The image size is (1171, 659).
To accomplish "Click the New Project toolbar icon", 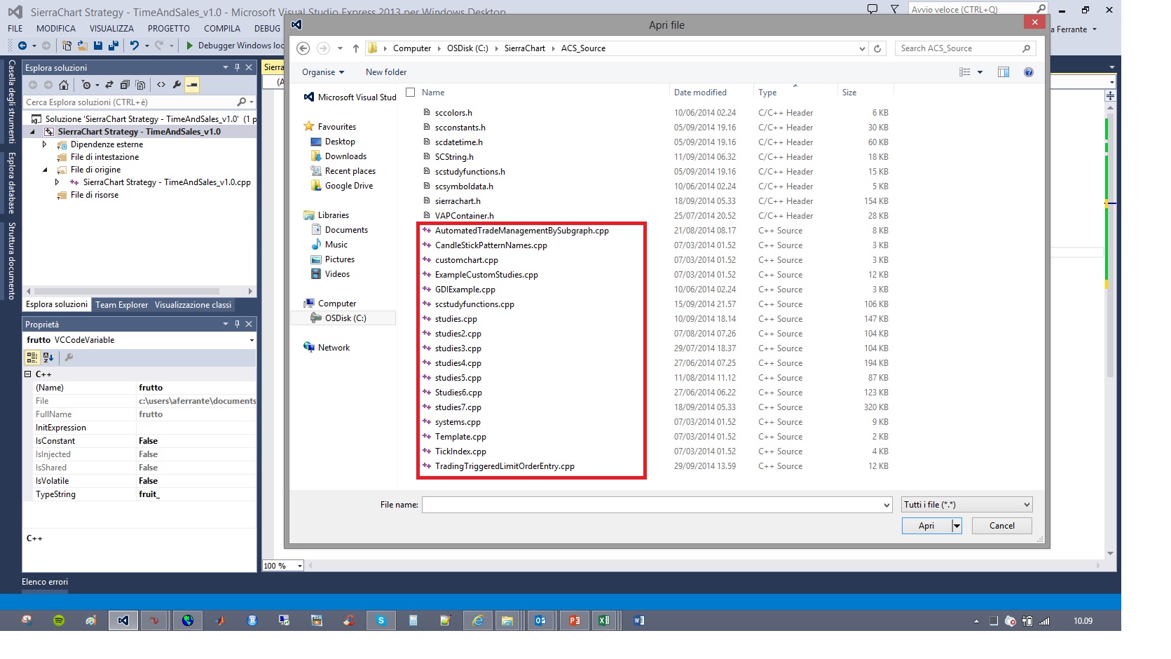I will (67, 46).
